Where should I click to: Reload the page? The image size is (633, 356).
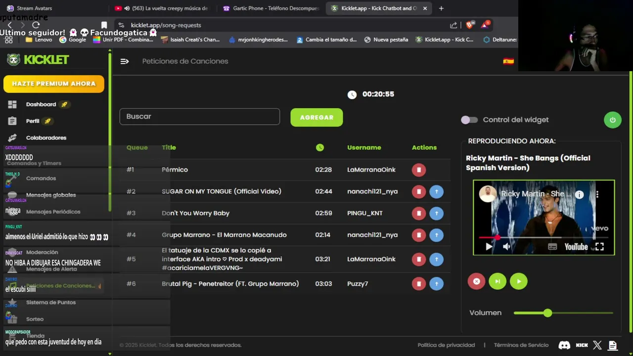36,25
